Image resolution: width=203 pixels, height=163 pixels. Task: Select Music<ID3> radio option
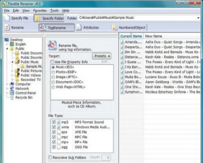(x=53, y=67)
